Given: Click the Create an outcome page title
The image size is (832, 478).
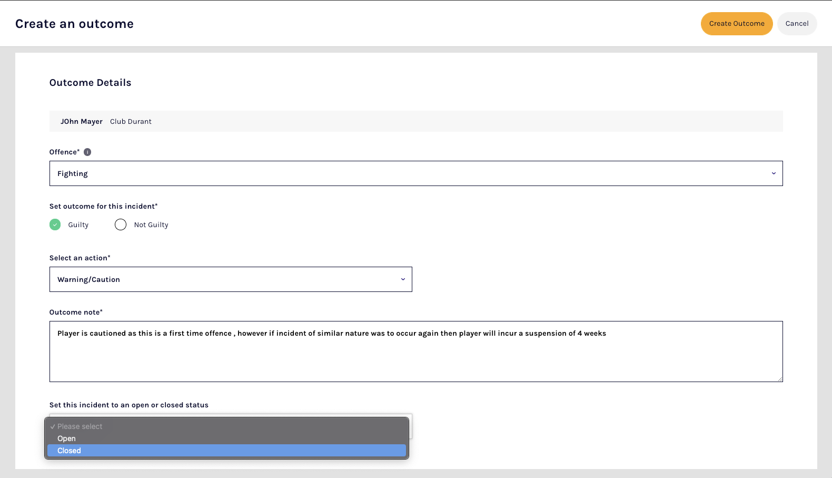Looking at the screenshot, I should point(74,24).
